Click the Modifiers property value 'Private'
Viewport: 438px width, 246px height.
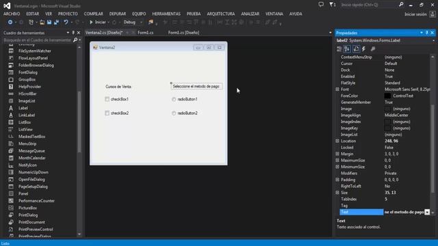click(391, 173)
